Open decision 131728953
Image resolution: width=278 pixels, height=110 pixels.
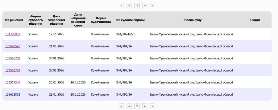(12, 34)
